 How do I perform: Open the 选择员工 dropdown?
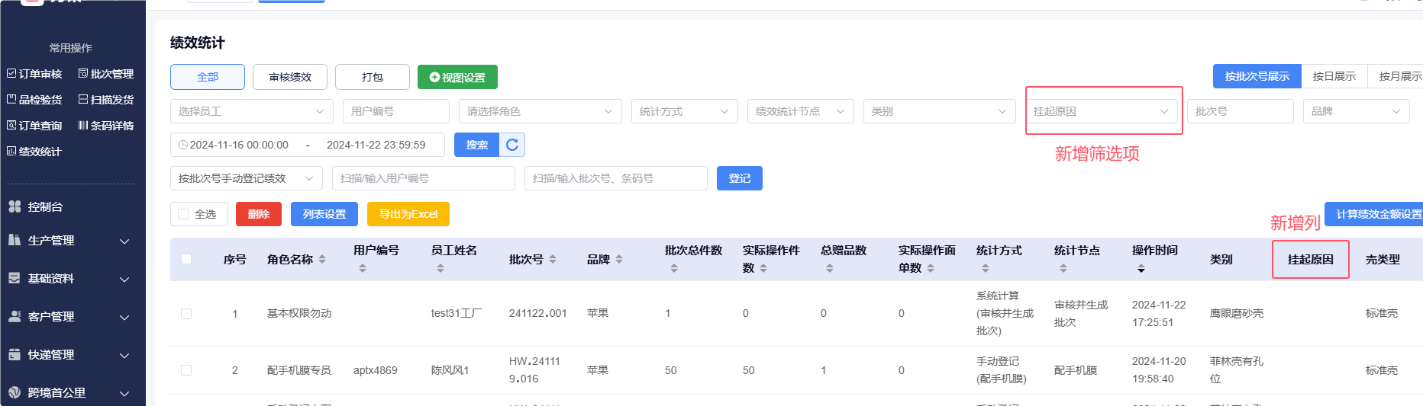pyautogui.click(x=251, y=111)
